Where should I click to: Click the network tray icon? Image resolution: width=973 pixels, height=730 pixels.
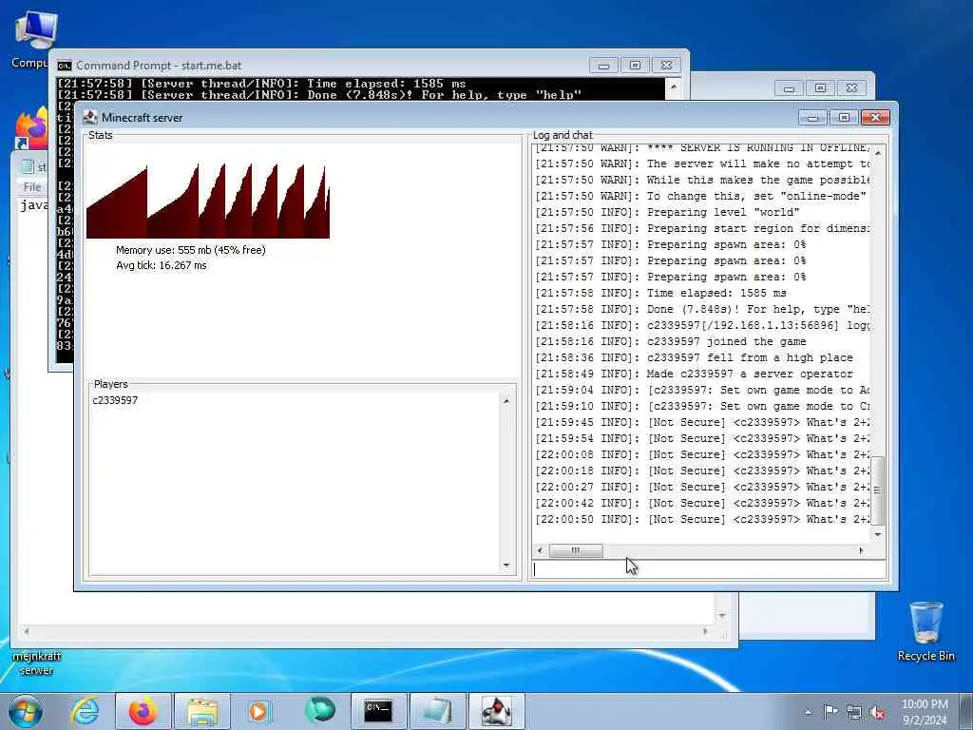click(x=854, y=713)
